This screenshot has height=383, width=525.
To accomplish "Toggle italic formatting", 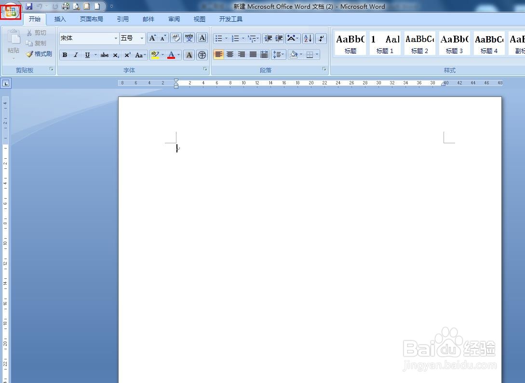I will pos(76,55).
